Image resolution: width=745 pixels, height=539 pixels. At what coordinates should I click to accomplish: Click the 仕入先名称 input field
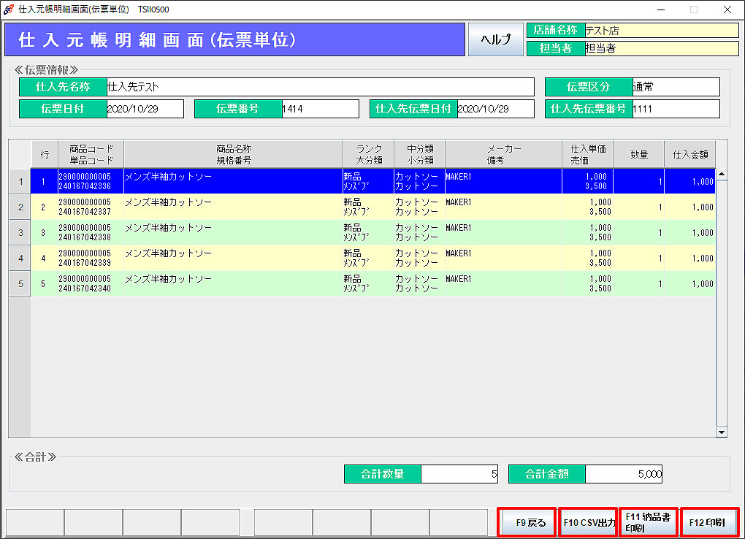tap(320, 87)
